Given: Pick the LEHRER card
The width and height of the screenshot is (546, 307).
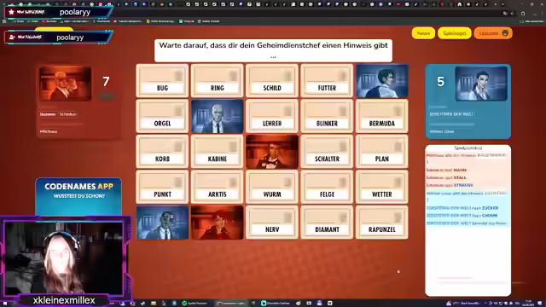Looking at the screenshot, I should pyautogui.click(x=272, y=116).
